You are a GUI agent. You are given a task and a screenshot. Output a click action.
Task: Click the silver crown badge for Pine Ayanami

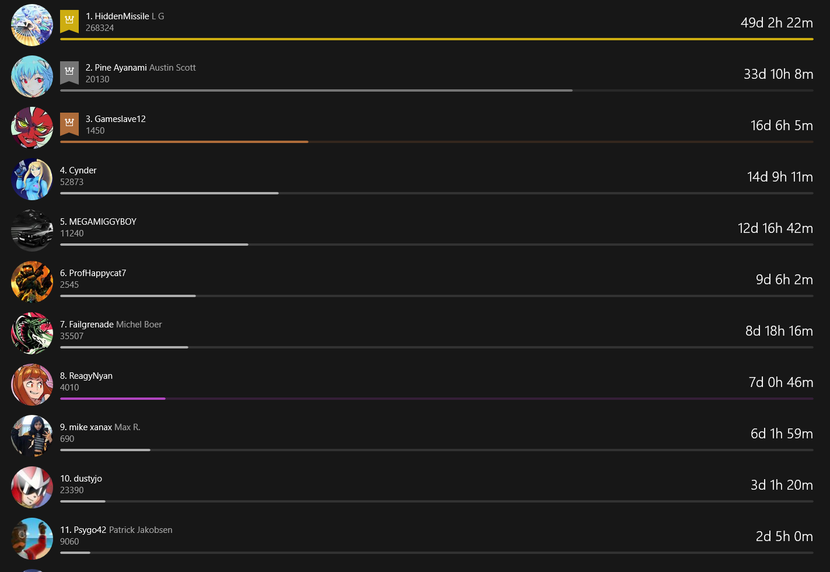[69, 72]
